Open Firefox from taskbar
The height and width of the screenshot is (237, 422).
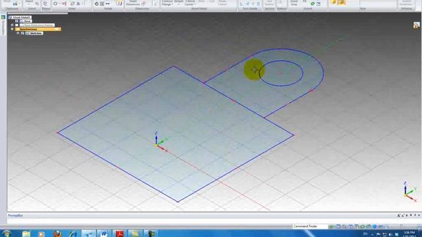coord(57,234)
